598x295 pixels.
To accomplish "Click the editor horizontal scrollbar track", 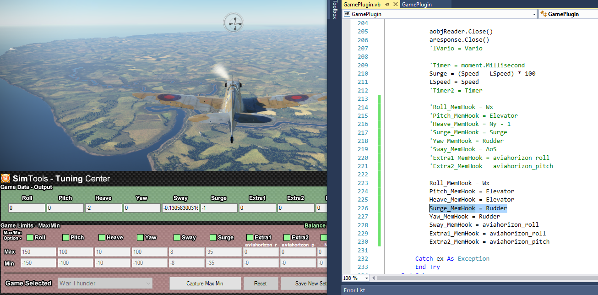I will [488, 278].
